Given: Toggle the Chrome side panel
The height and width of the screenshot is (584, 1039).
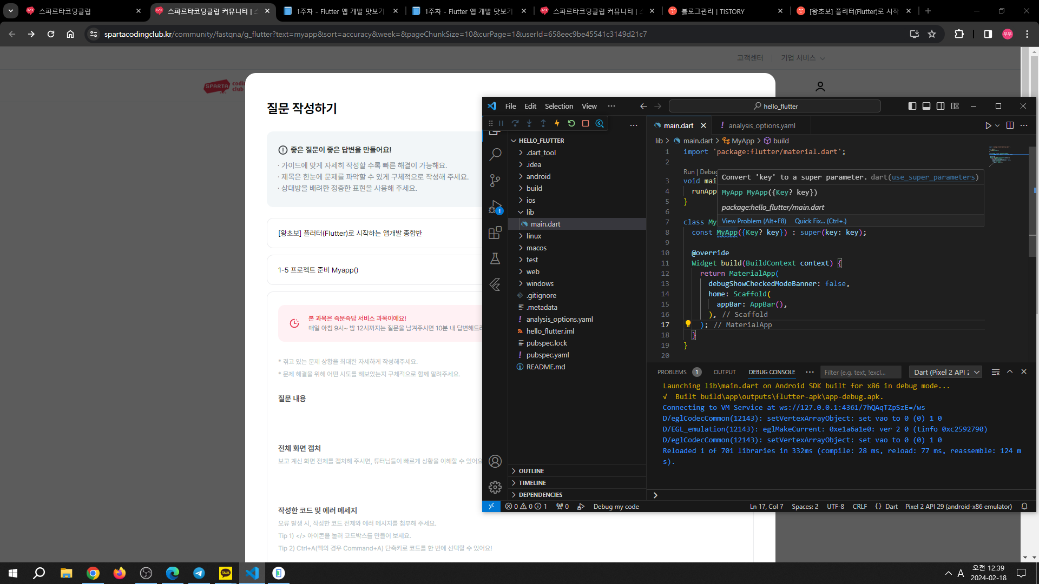Looking at the screenshot, I should [988, 34].
